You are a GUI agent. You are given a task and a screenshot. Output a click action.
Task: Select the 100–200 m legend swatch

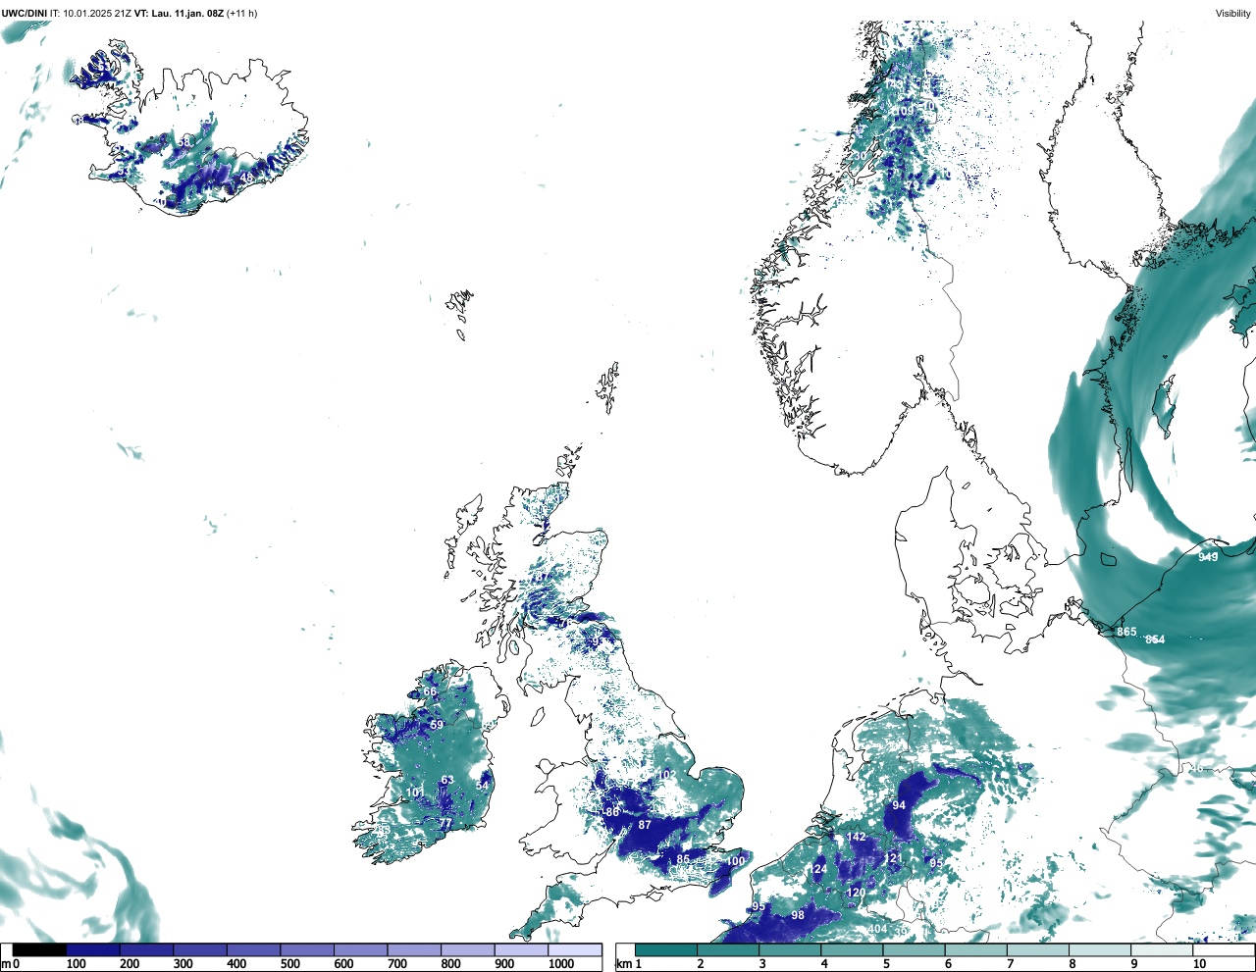click(93, 949)
